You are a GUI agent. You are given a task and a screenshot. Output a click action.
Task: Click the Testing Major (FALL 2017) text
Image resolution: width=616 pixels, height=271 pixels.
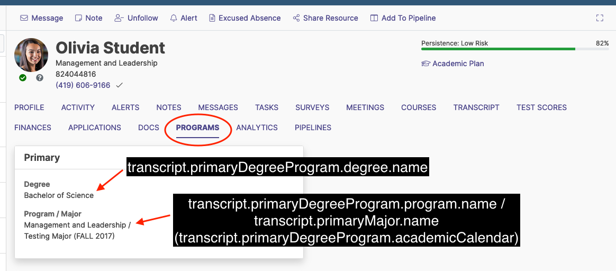coord(69,237)
